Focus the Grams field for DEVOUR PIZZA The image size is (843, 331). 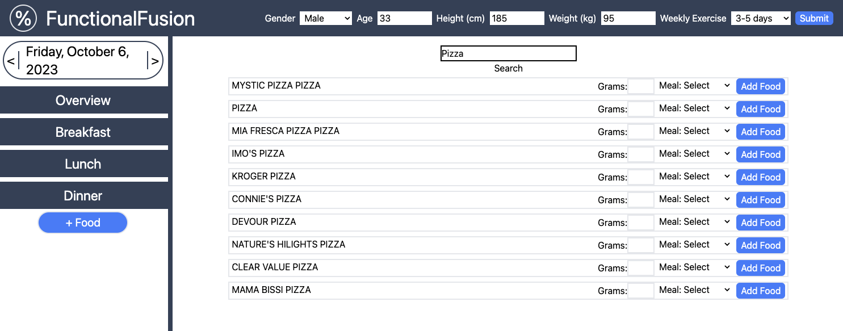click(x=641, y=222)
